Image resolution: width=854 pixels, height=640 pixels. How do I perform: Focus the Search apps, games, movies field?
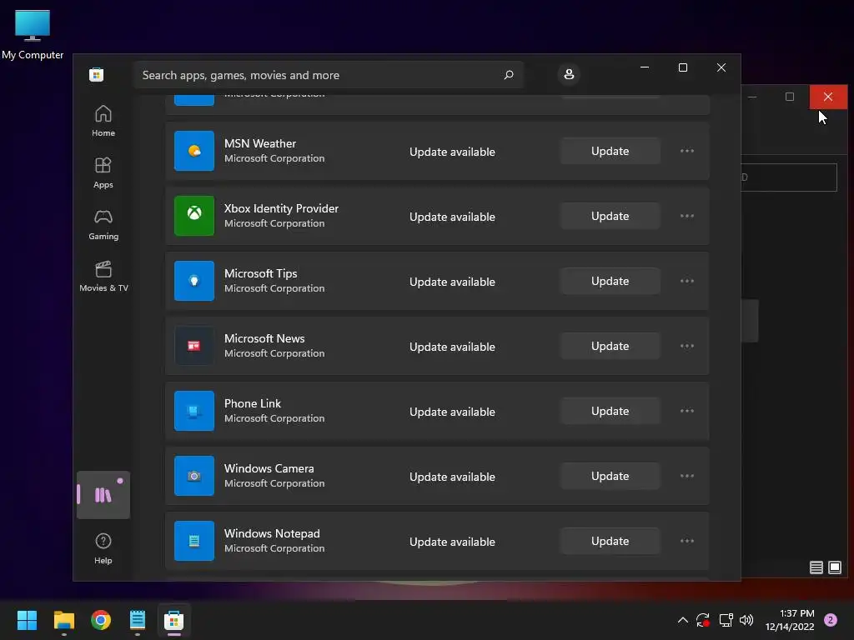[329, 74]
